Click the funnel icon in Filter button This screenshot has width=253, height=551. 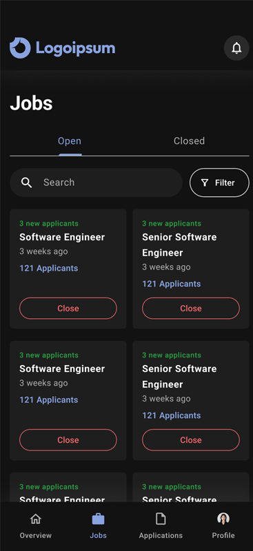(x=205, y=183)
